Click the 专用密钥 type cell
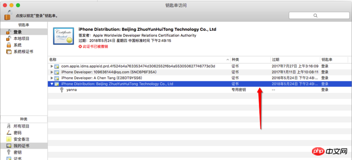The height and width of the screenshot is (160, 352). tap(238, 90)
